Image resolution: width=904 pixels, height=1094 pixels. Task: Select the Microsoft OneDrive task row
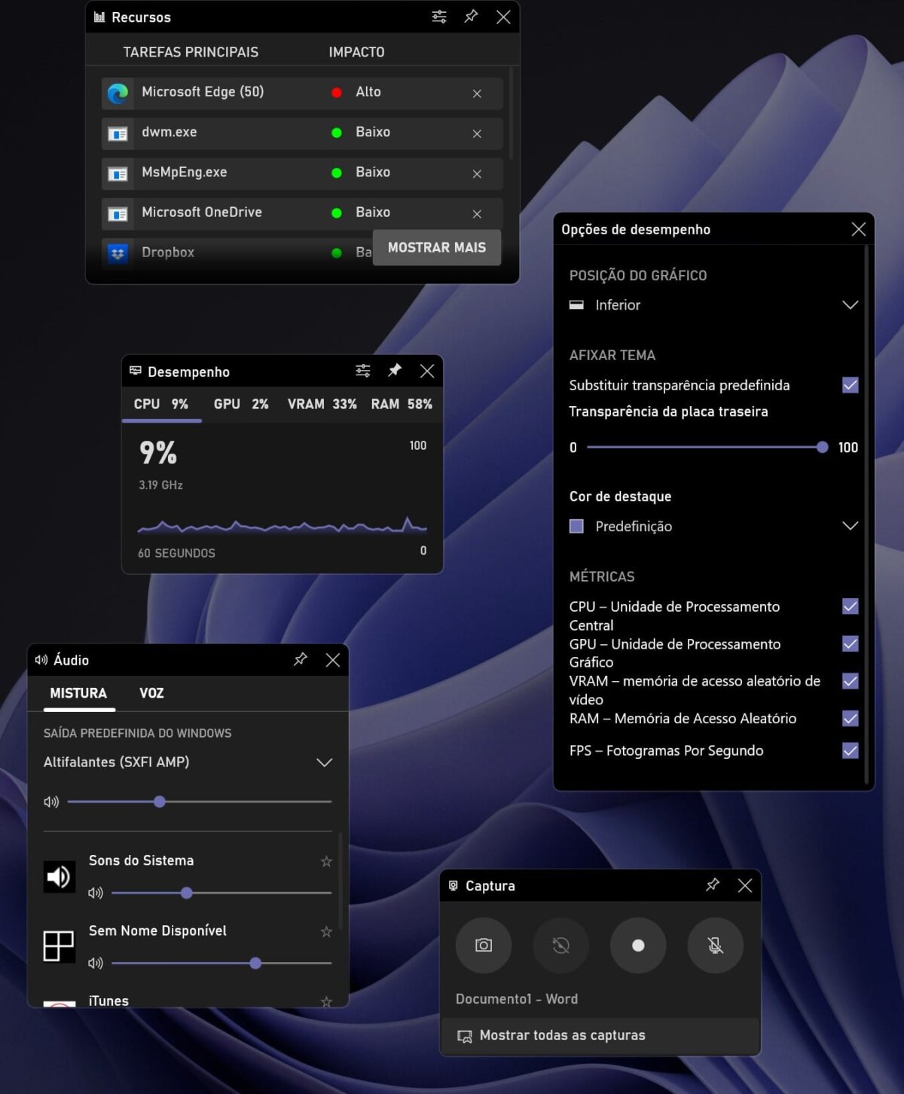tap(302, 213)
